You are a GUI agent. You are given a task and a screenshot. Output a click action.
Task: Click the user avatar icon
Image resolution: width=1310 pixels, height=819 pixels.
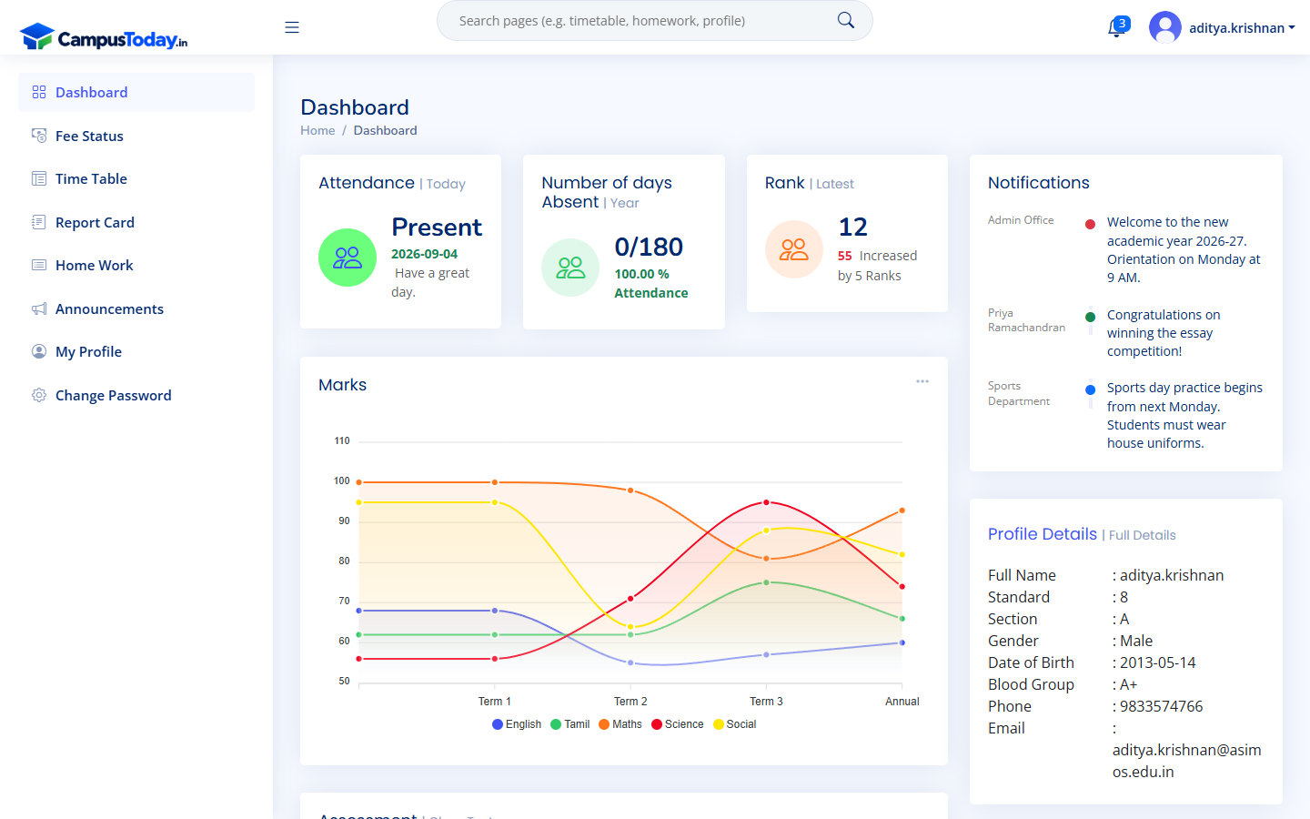pyautogui.click(x=1165, y=27)
